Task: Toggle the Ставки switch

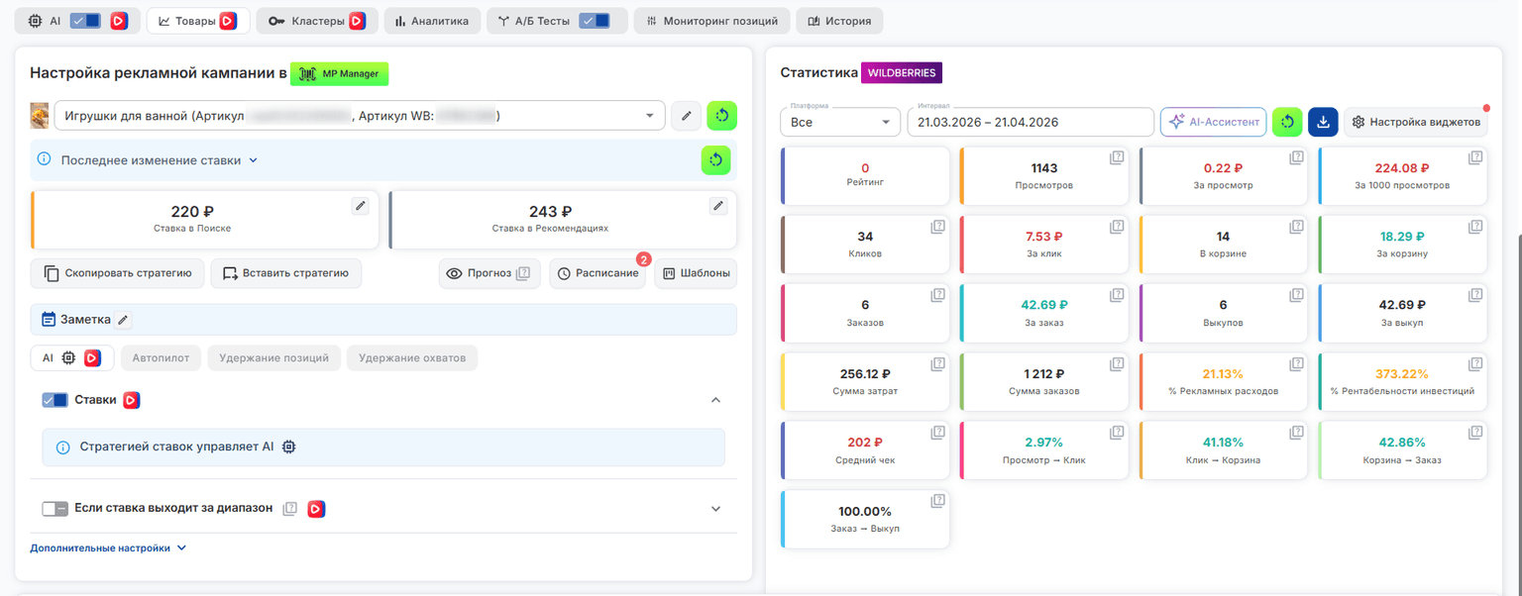Action: (x=54, y=400)
